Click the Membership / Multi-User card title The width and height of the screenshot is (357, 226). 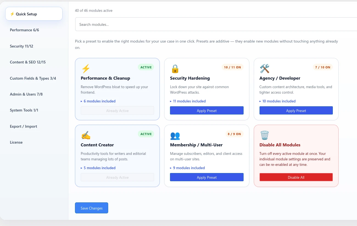click(x=196, y=145)
